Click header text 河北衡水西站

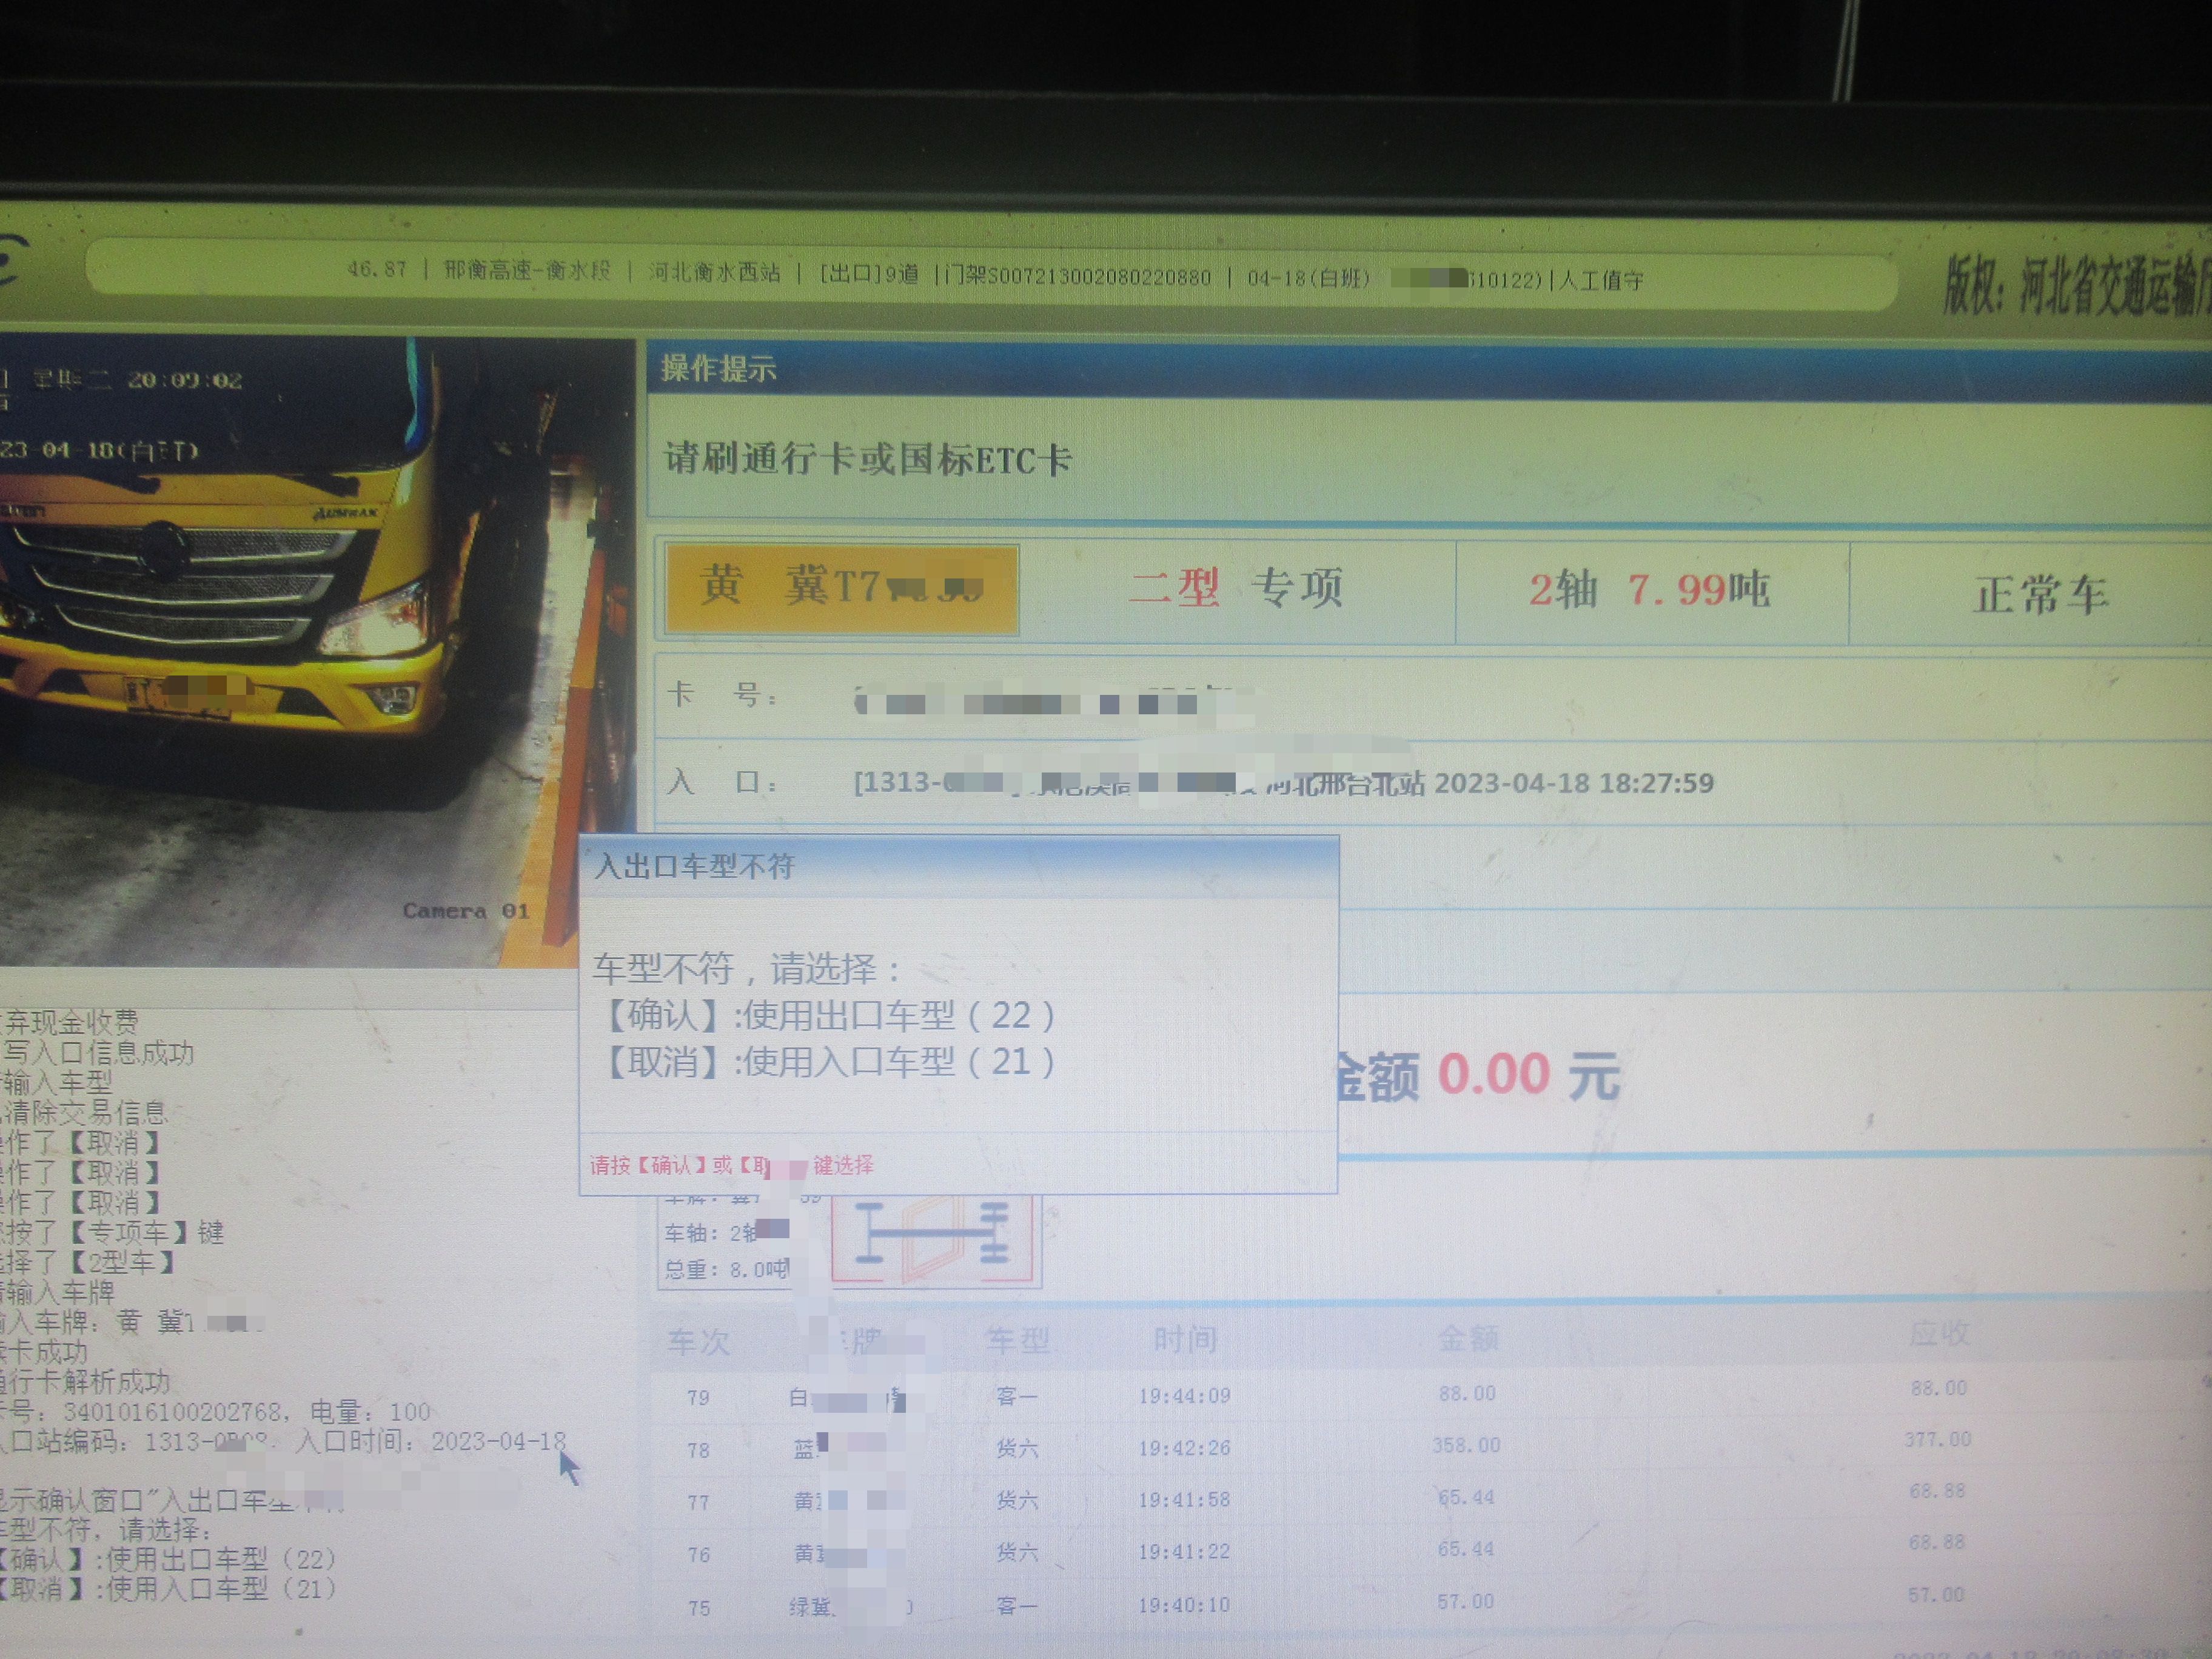coord(714,272)
